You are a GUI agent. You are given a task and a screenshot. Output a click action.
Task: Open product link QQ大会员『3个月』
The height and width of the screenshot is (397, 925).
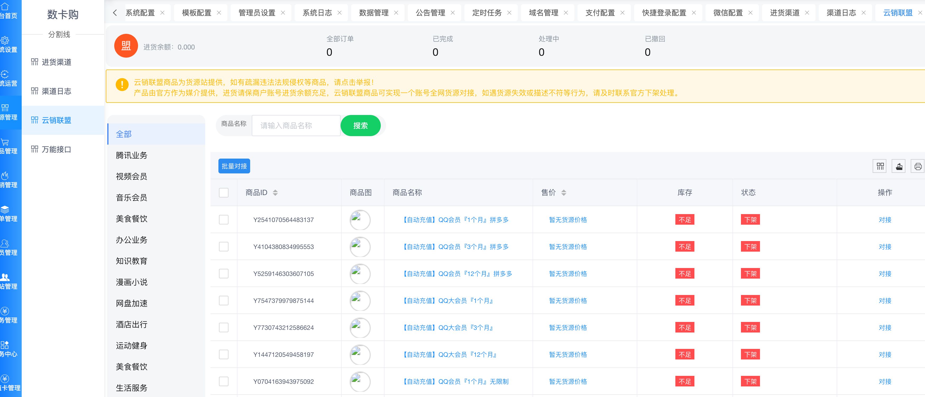point(448,327)
